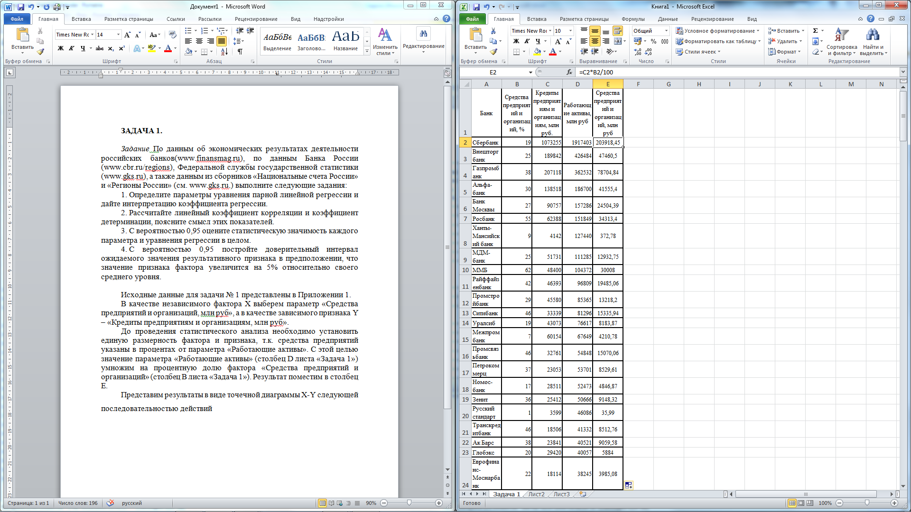The image size is (911, 512).
Task: Apply strikethrough formatting in Word
Action: 99,48
